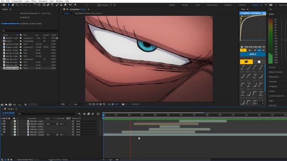Click the Project panel search field
Screen dimensions: 287x161
click(x=30, y=31)
